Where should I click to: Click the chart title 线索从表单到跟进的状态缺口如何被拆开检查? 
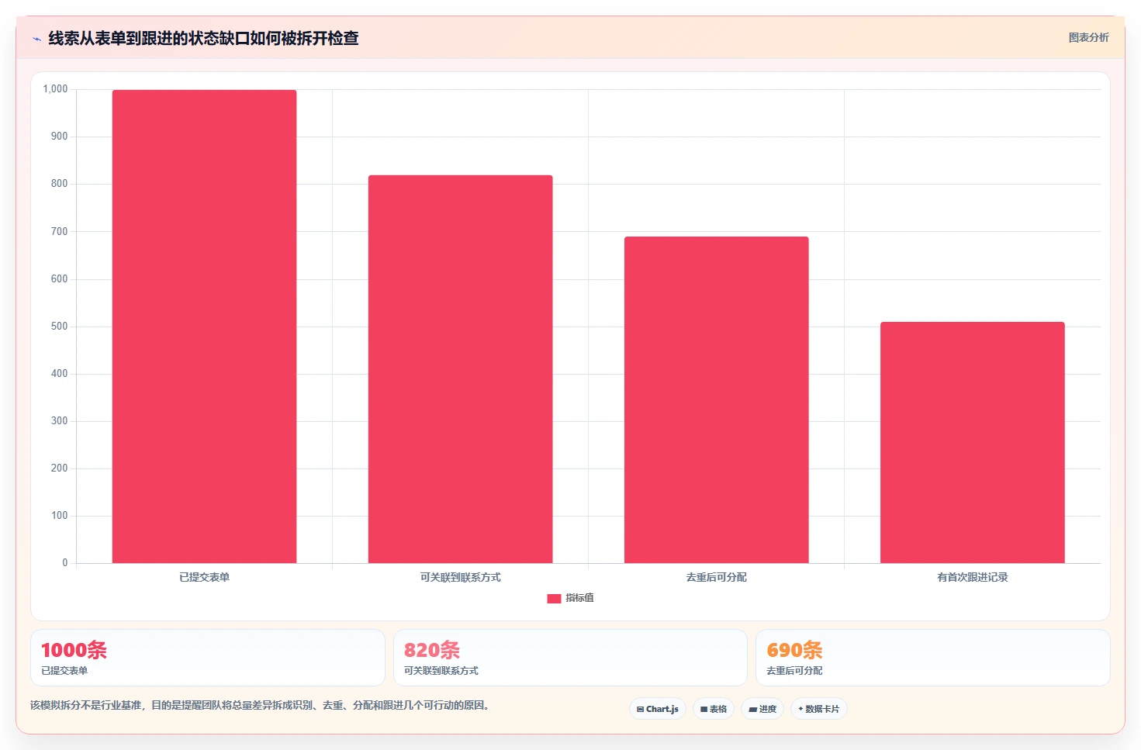tap(203, 38)
